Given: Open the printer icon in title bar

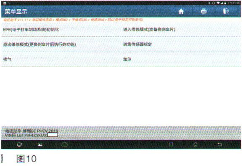Looking at the screenshot, I should click(x=203, y=12).
